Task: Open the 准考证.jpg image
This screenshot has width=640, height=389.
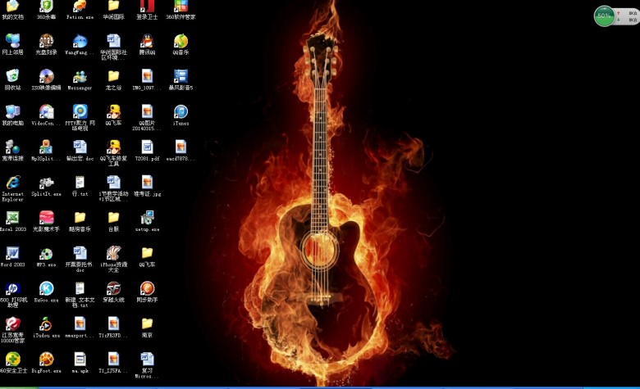Action: point(147,183)
